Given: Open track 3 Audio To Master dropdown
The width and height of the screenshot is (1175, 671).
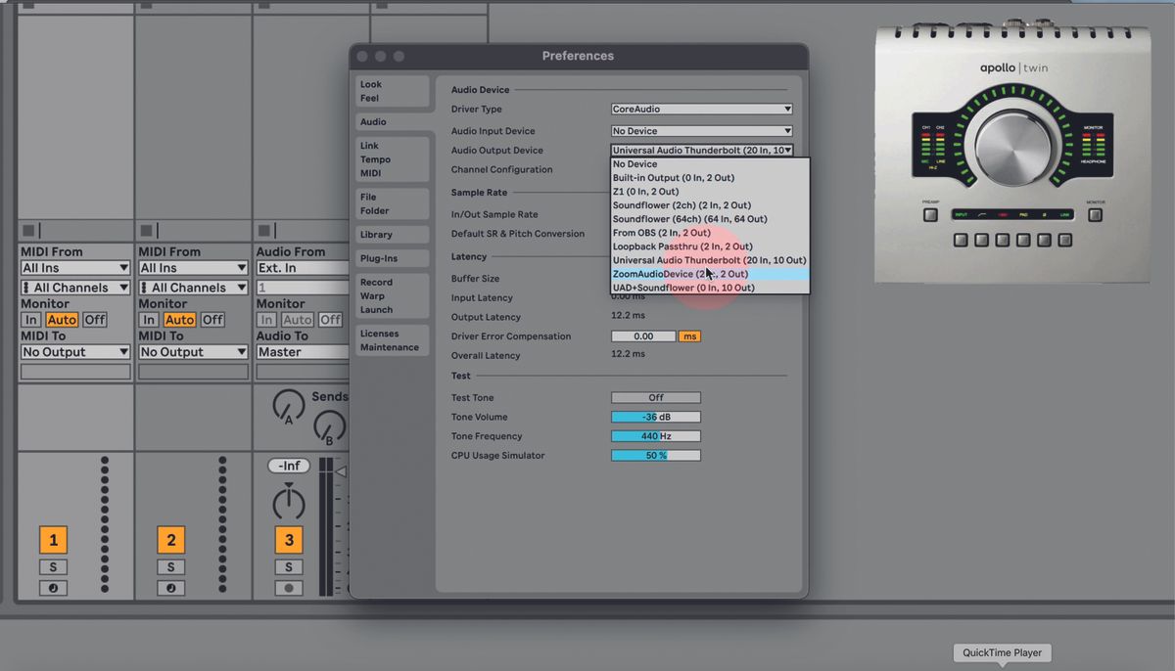Looking at the screenshot, I should pos(303,352).
